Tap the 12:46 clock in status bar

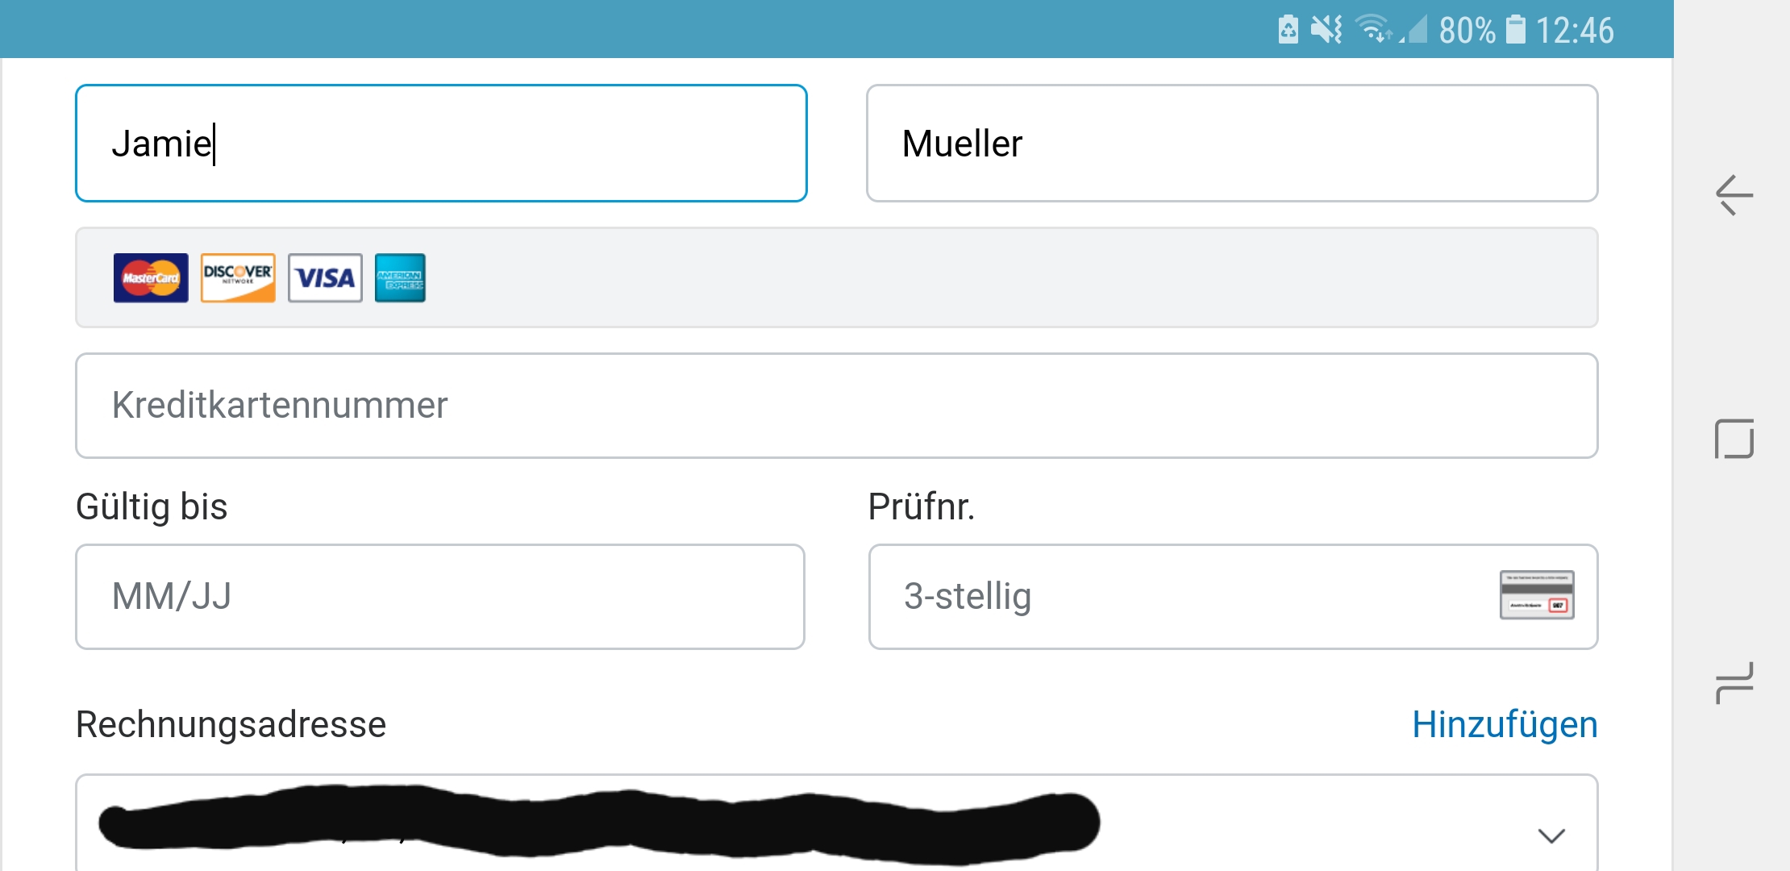pos(1575,31)
